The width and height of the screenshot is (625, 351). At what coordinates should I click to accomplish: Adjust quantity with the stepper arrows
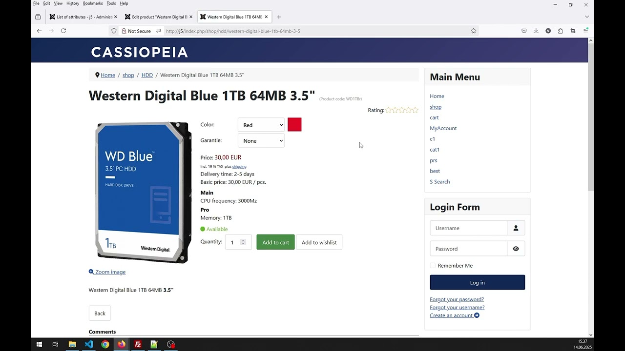point(243,242)
